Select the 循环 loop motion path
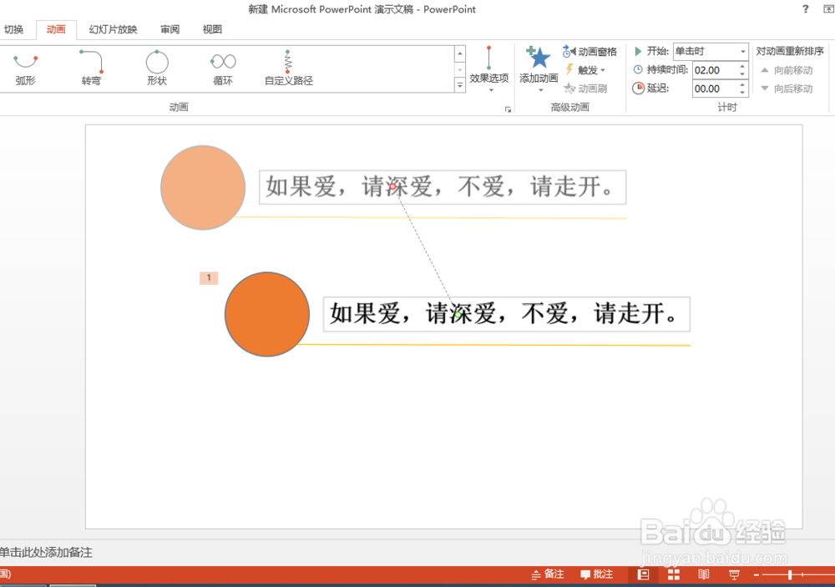 point(223,69)
